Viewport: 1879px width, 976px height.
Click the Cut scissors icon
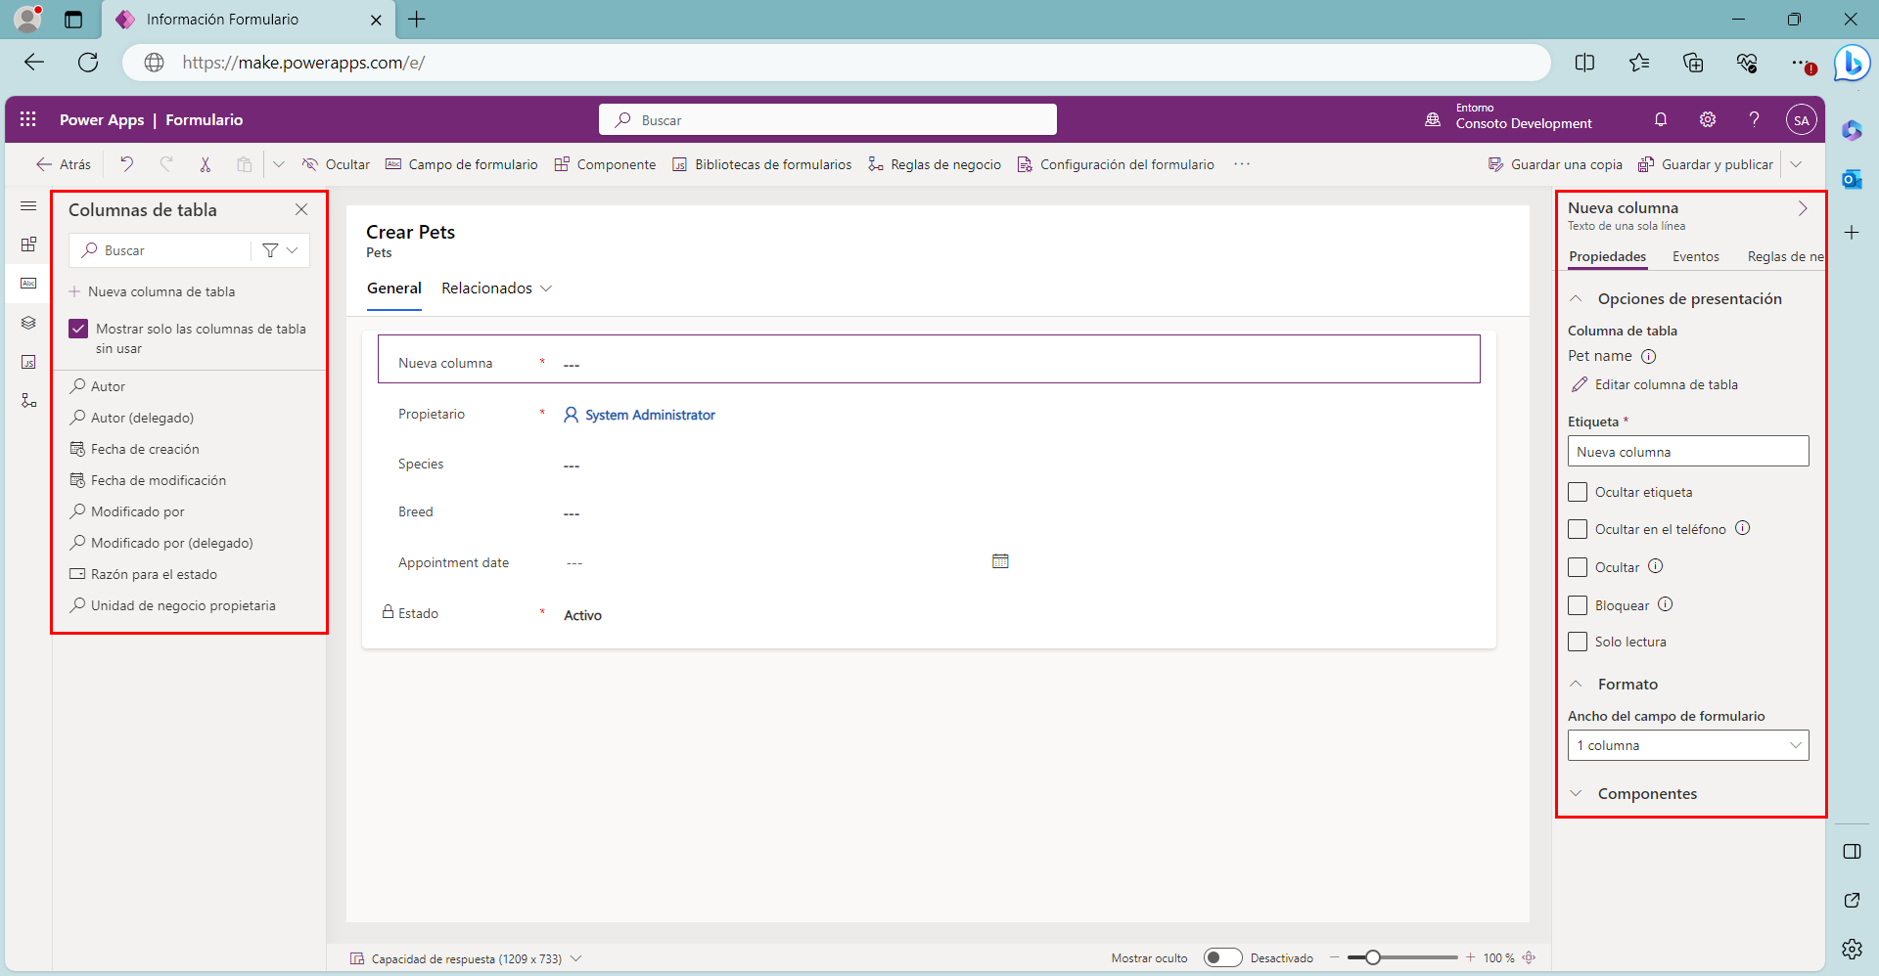tap(206, 164)
